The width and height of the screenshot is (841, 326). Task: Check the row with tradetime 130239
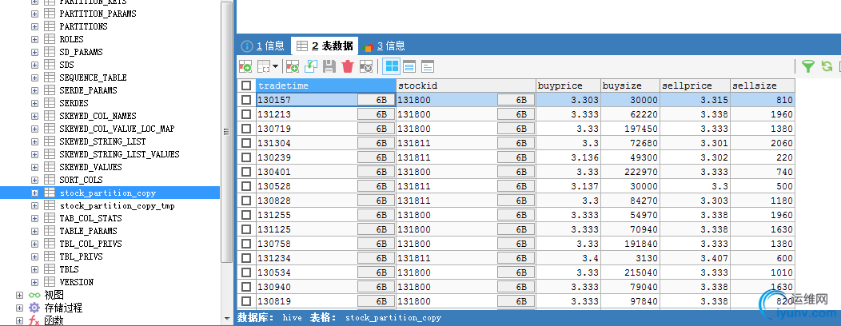tap(246, 157)
